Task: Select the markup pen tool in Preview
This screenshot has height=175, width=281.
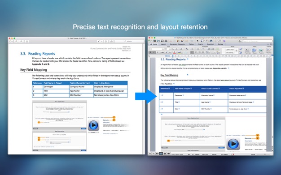Action: tap(98, 41)
